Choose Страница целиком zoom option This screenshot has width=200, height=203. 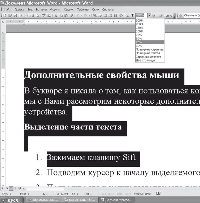[x=150, y=57]
